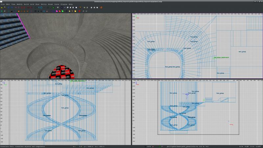Click the View menu
Viewport: 263px width, 148px height.
click(x=13, y=4)
